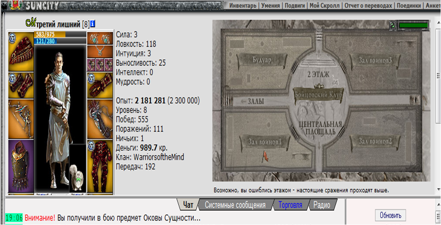Open the Инвентарь menu

[x=243, y=6]
